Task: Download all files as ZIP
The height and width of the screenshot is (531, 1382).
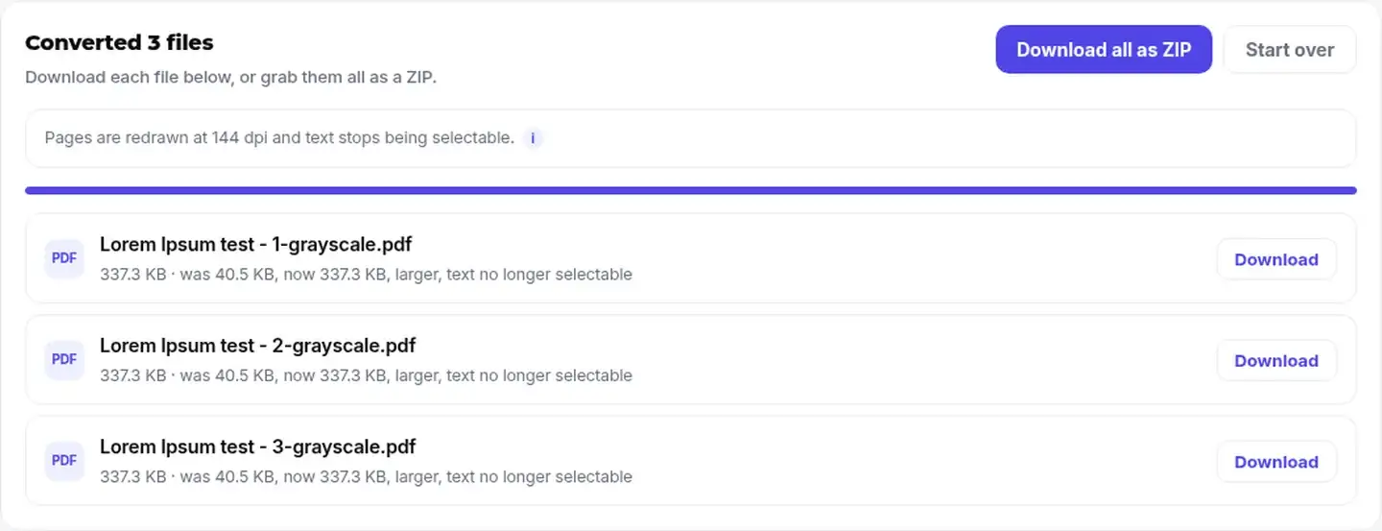Action: (x=1104, y=50)
